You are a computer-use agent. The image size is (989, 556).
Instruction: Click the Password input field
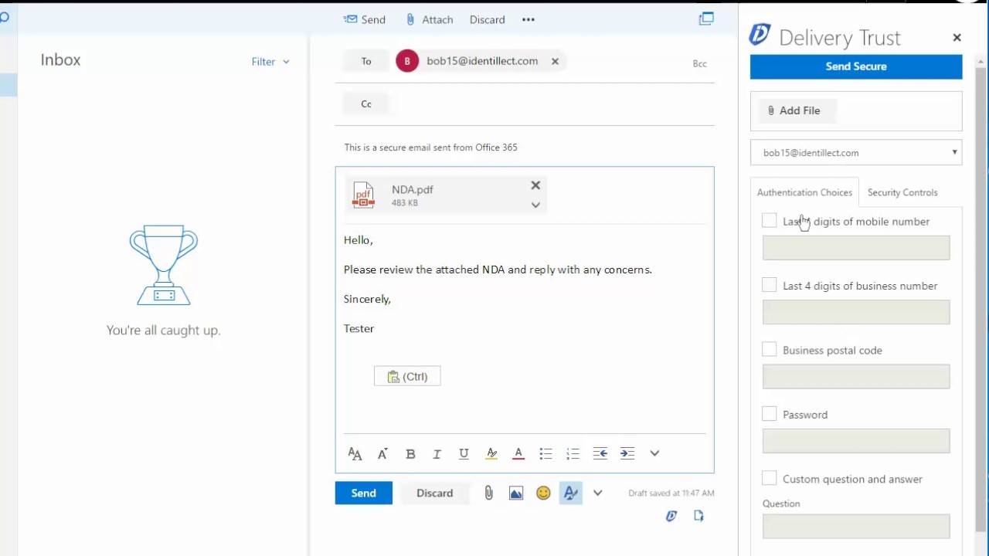(856, 441)
